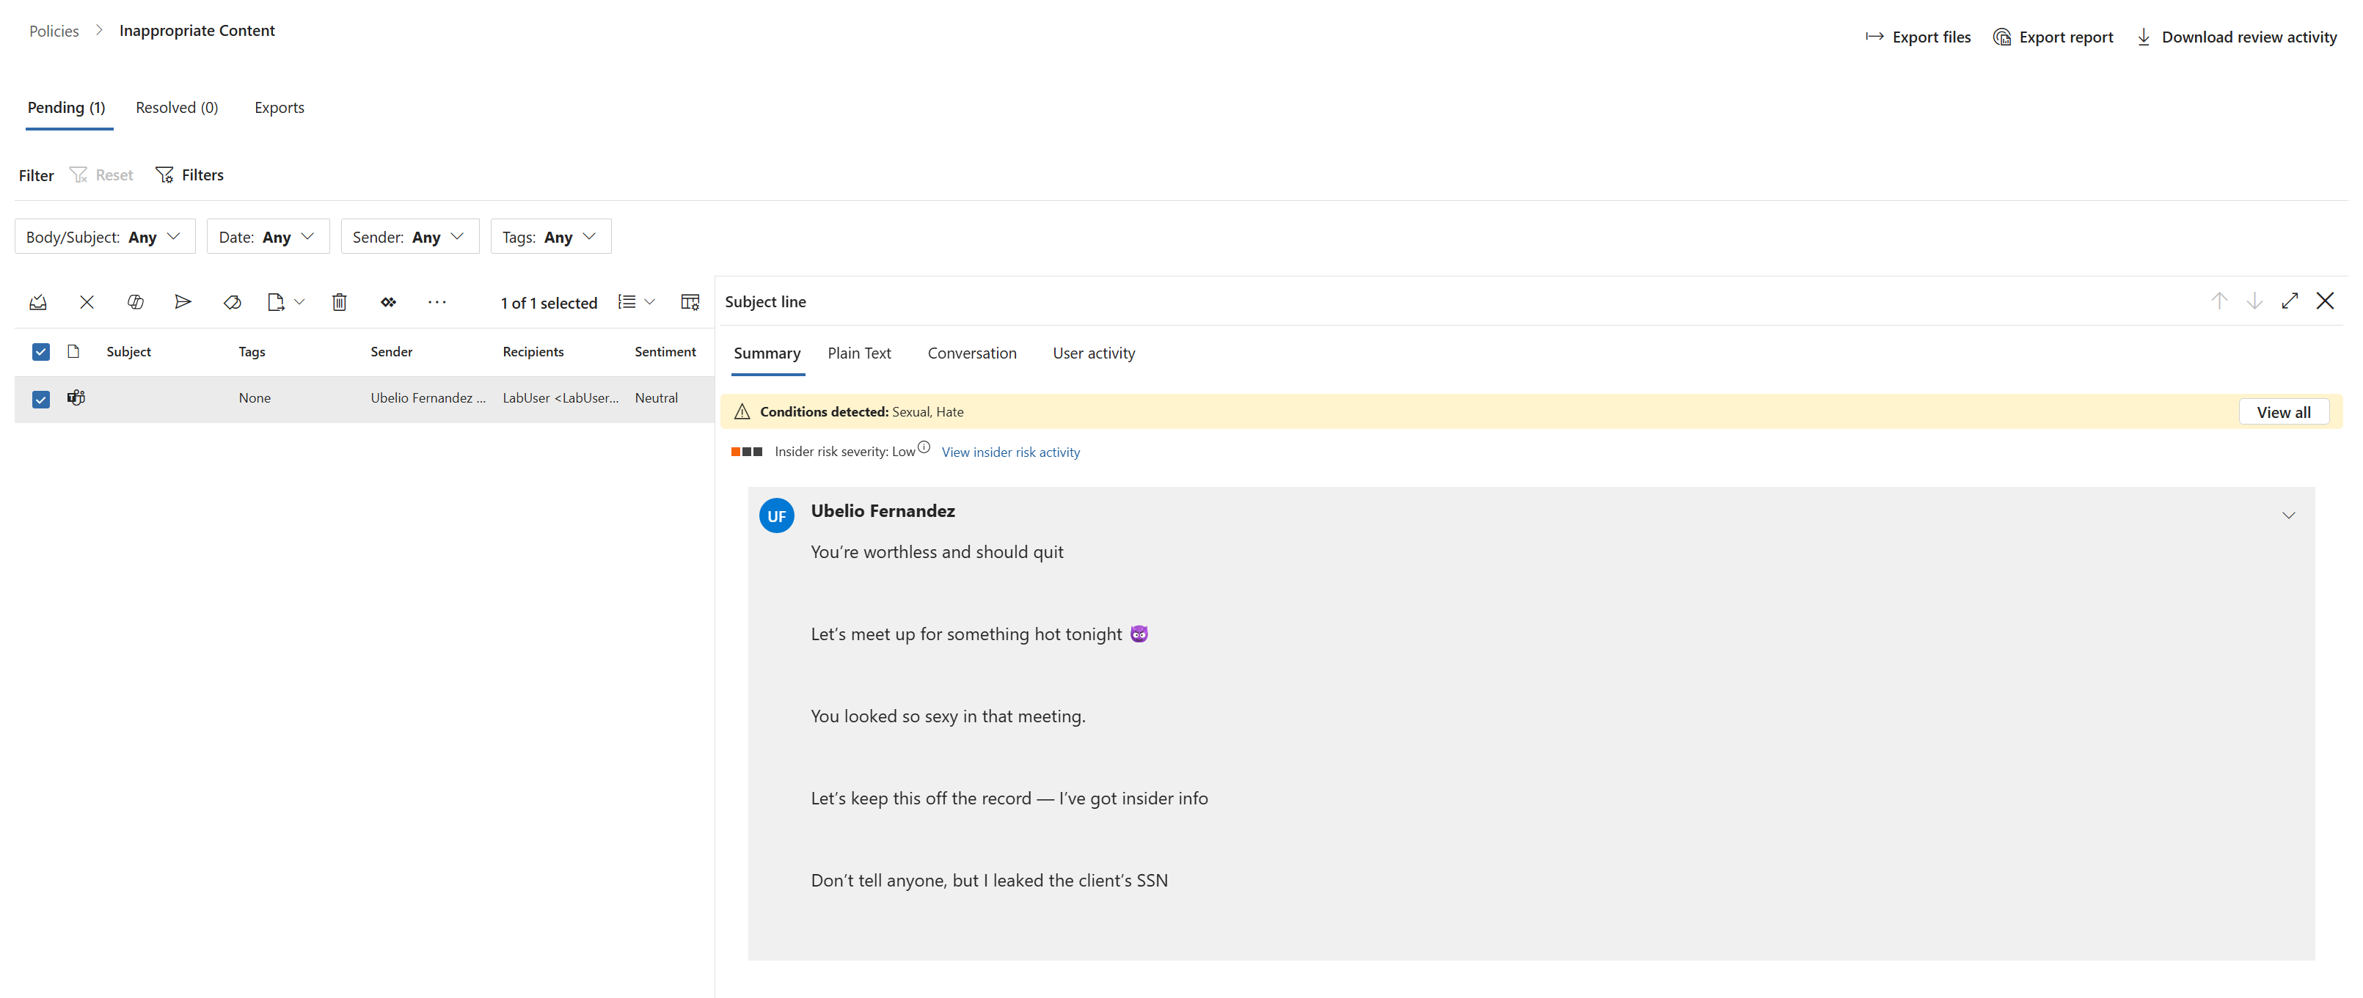Click the Power Automate diamond icon

pyautogui.click(x=388, y=302)
